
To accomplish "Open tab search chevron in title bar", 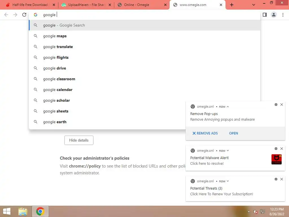I will pyautogui.click(x=254, y=5).
